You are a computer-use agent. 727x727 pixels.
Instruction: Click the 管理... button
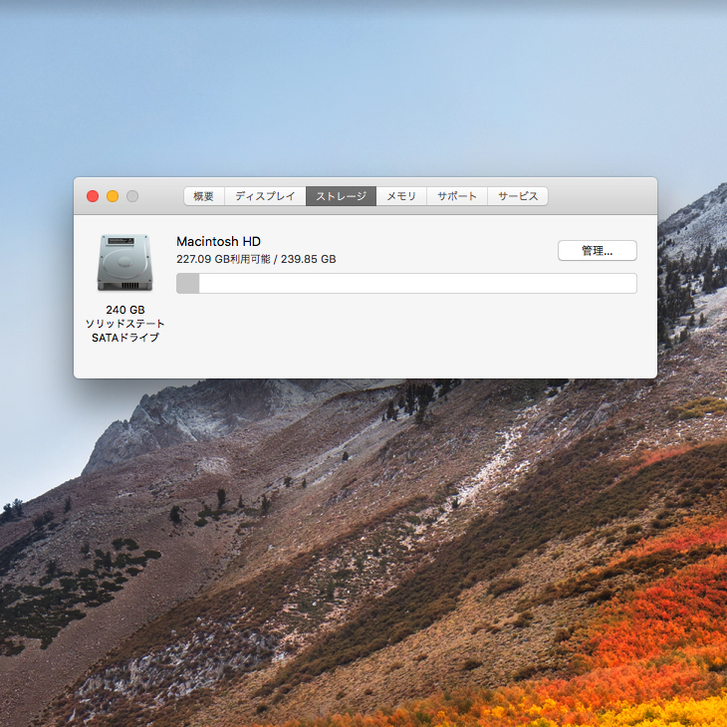tap(598, 251)
